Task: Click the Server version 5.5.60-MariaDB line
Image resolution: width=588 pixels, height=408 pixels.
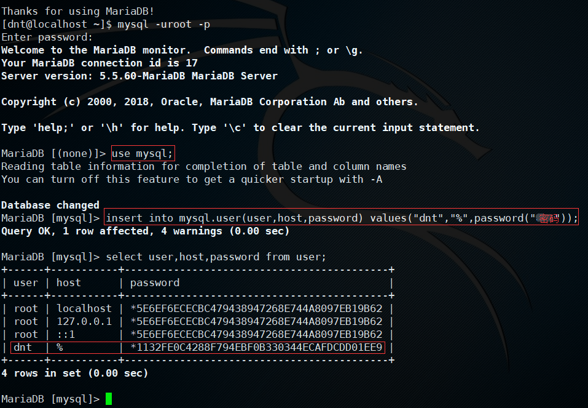Action: (139, 76)
